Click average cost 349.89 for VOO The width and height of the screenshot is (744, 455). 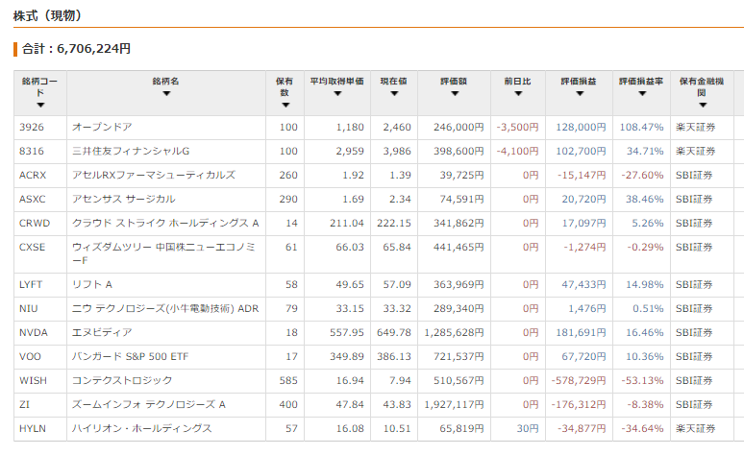point(347,357)
